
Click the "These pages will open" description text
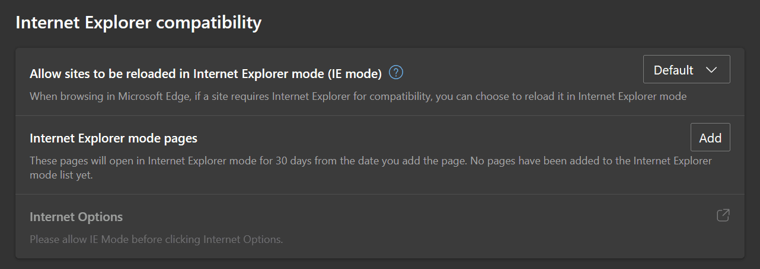(x=88, y=160)
